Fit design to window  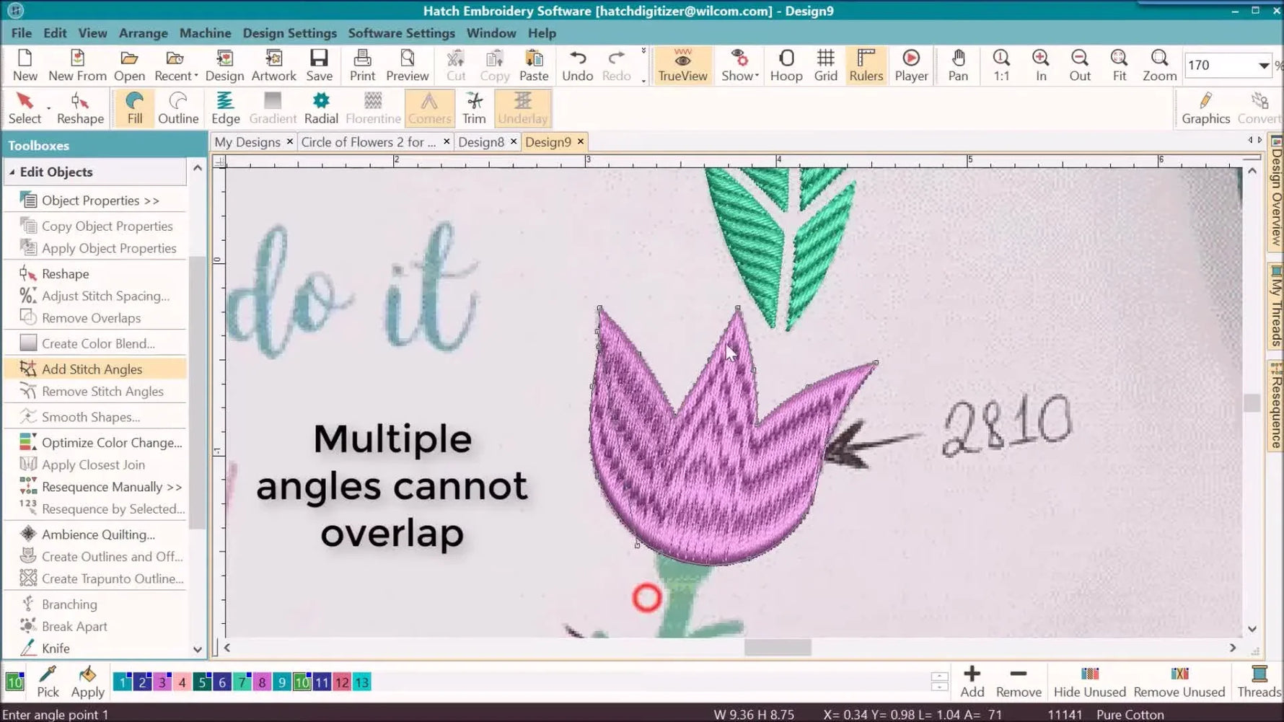tap(1119, 65)
